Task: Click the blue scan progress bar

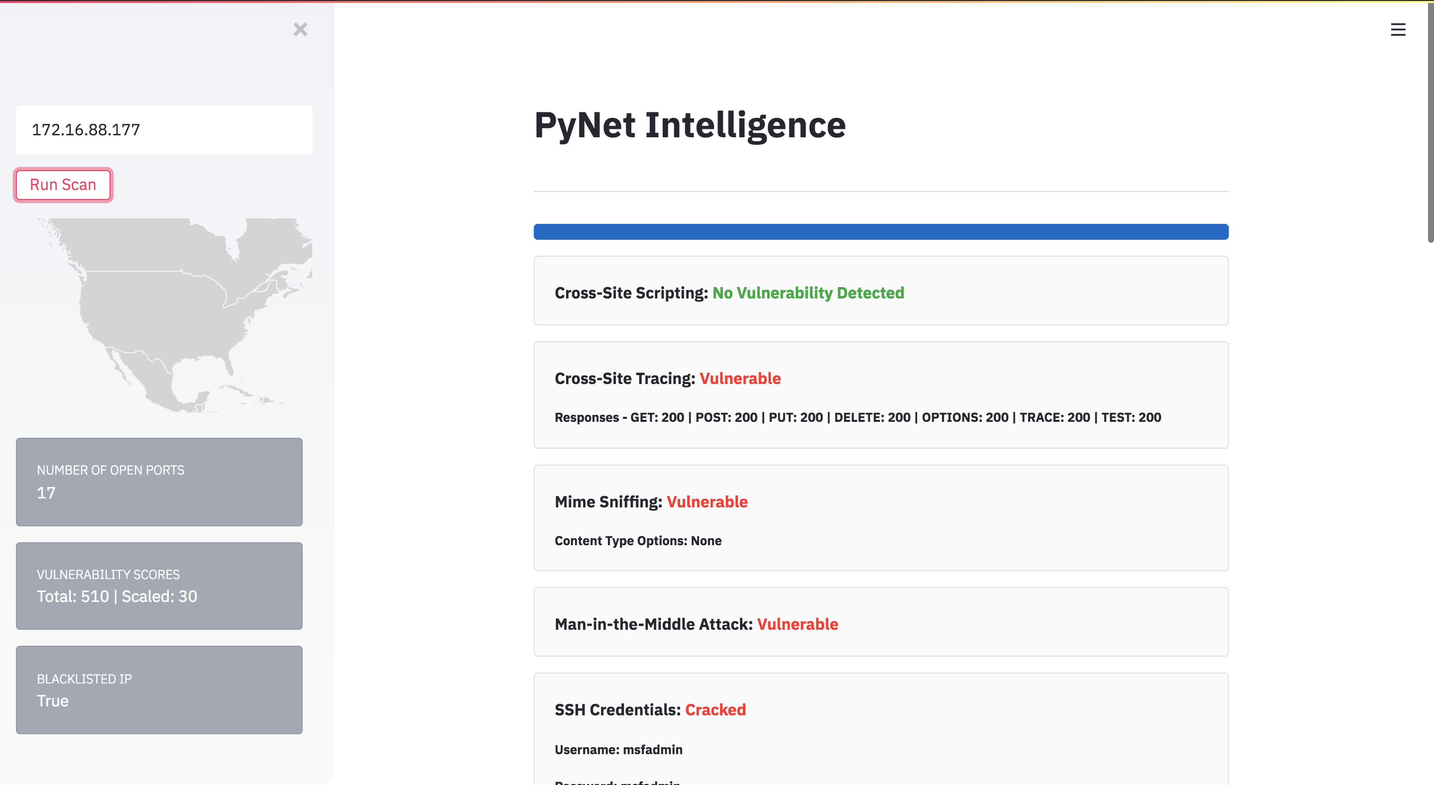Action: [x=881, y=231]
